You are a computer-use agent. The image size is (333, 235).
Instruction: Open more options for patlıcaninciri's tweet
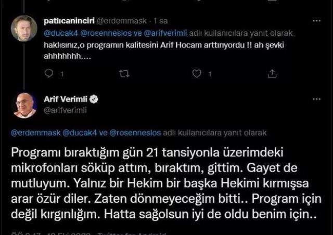click(x=317, y=21)
